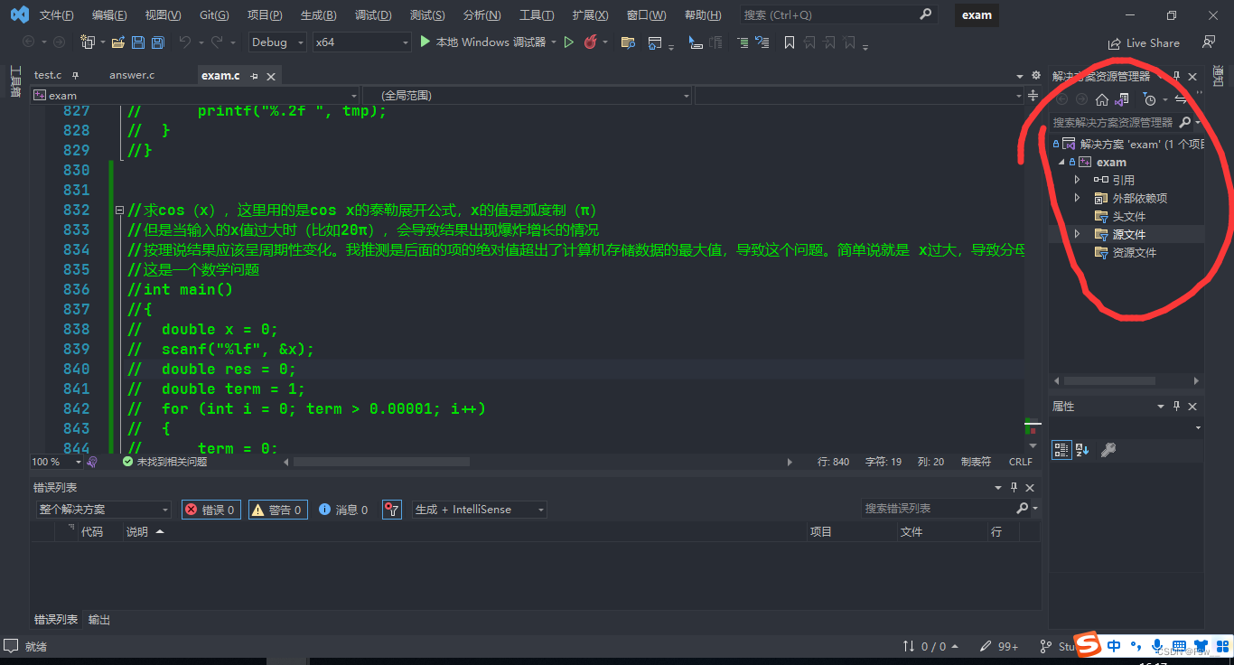Collapse the exam project node
This screenshot has height=665, width=1234.
click(1061, 162)
